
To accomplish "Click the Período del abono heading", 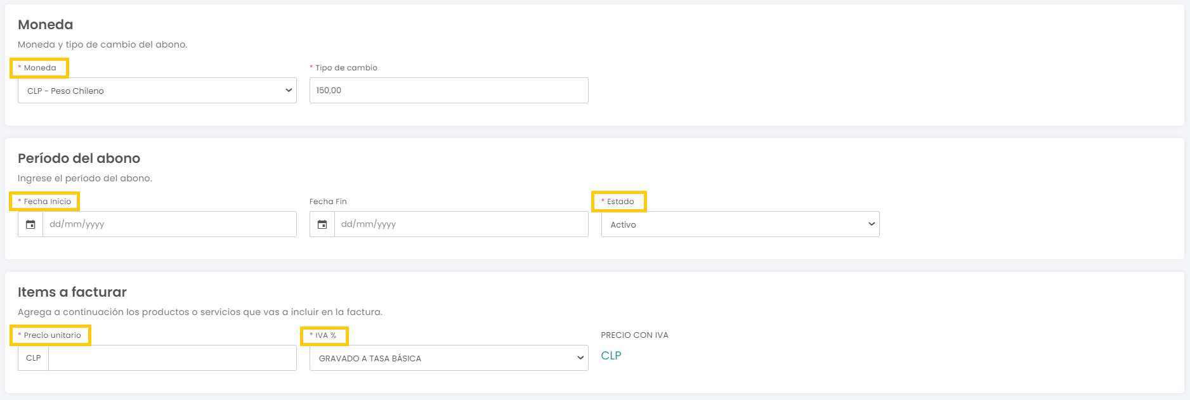I will (79, 158).
